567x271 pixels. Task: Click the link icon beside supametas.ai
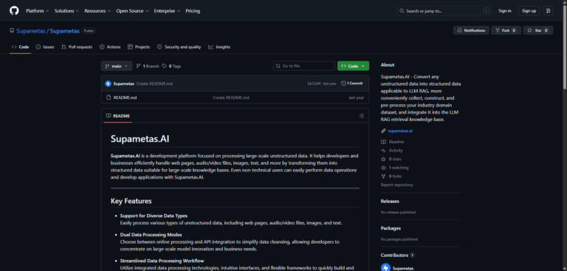coord(383,131)
